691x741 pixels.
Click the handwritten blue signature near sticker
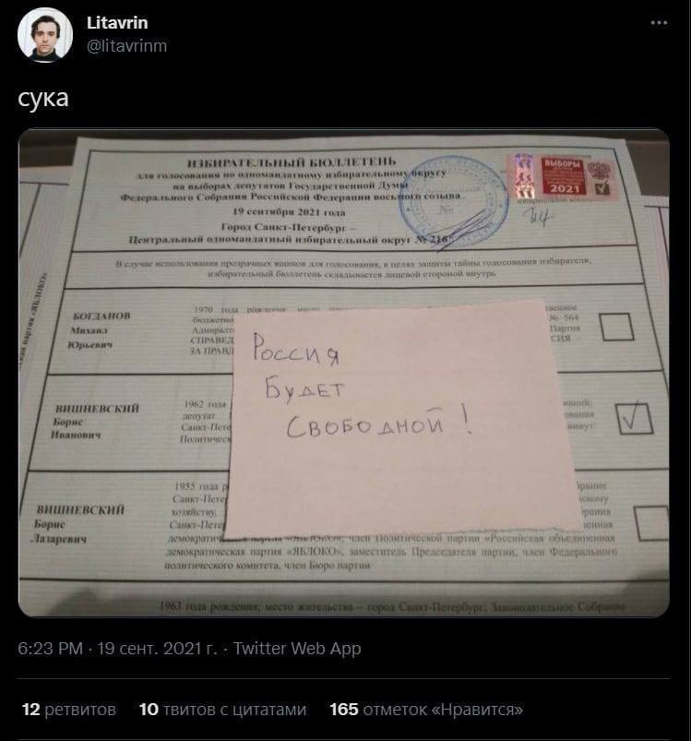pyautogui.click(x=538, y=217)
